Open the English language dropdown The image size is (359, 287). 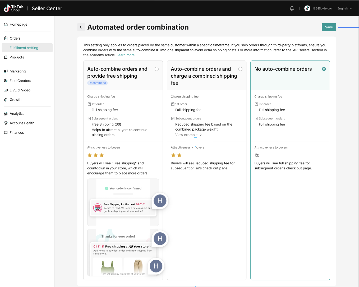point(345,8)
